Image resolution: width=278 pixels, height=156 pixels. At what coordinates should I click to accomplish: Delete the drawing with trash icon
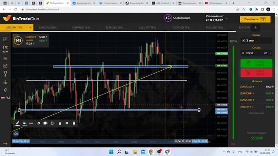(x=74, y=123)
